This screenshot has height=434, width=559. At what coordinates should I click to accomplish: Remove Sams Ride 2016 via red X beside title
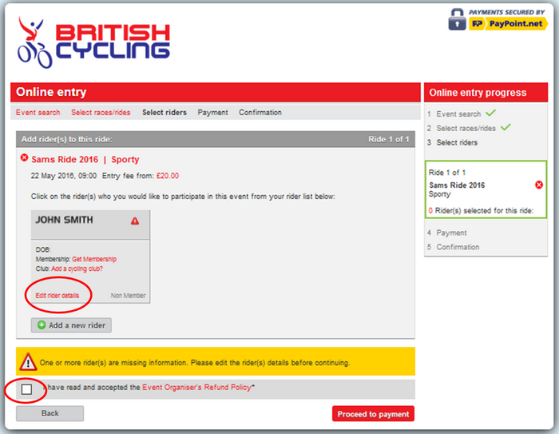24,157
